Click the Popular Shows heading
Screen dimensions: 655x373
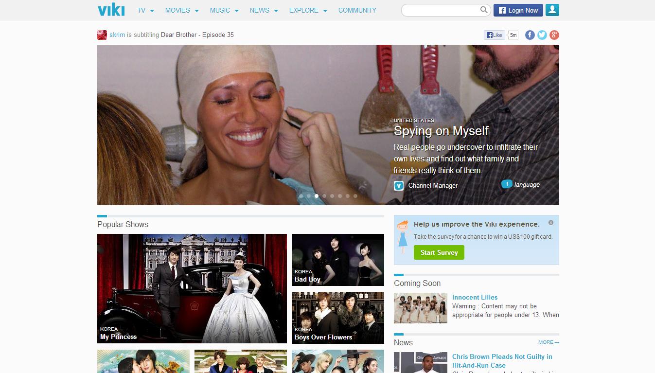(123, 224)
